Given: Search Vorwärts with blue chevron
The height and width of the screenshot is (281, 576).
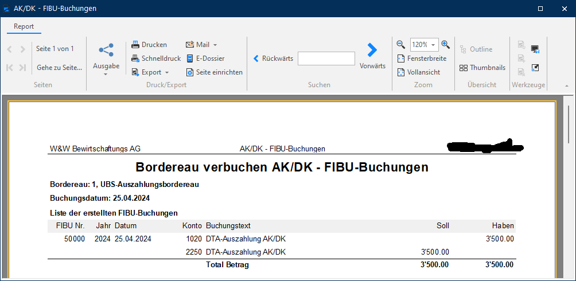Looking at the screenshot, I should click(x=372, y=56).
